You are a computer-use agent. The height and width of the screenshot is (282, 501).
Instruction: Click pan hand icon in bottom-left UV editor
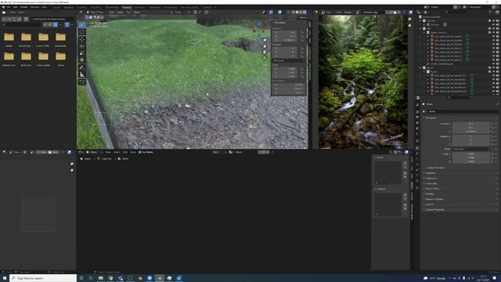tap(72, 170)
